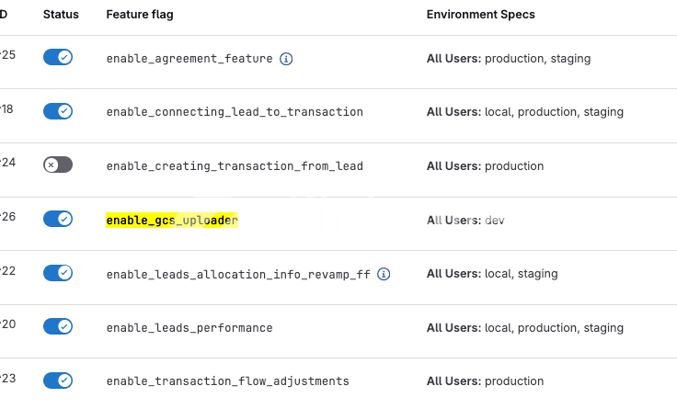Click info icon next to enable_leads_allocation_info_revamp_ff
Screen dimensions: 677x409
384,274
